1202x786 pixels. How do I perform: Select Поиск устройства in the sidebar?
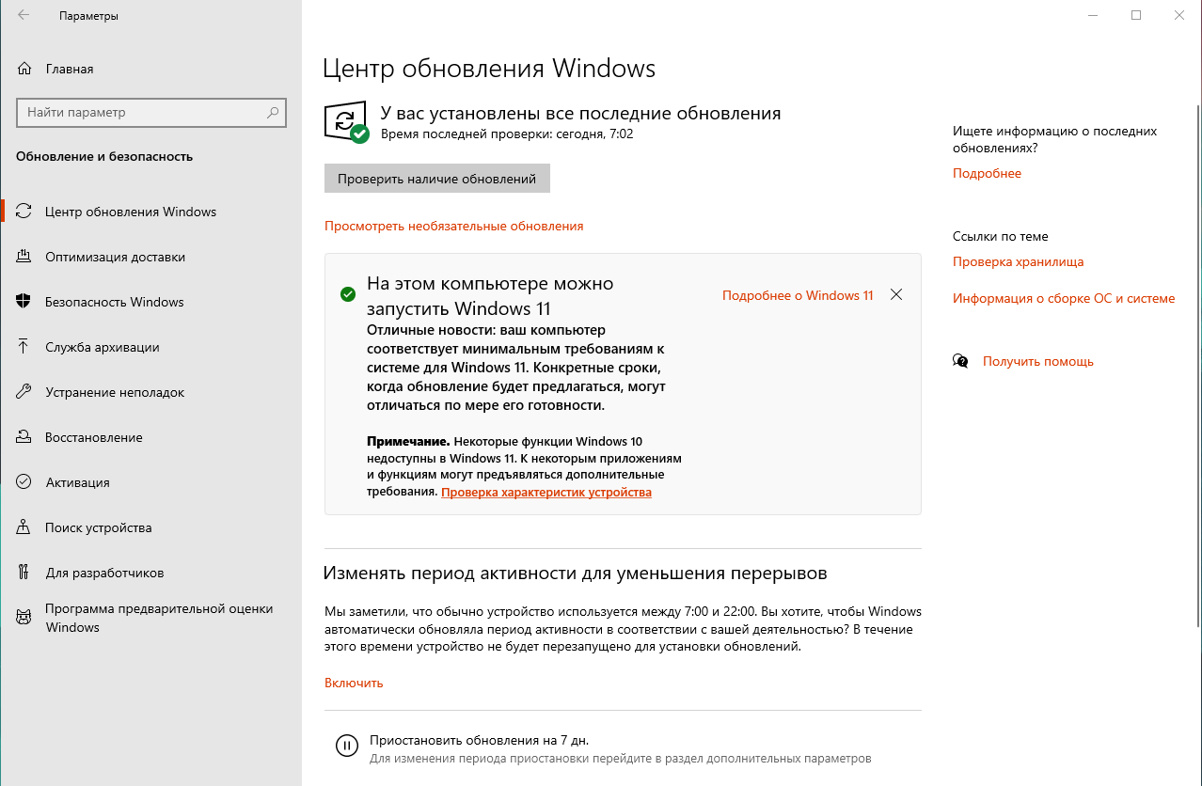[98, 527]
